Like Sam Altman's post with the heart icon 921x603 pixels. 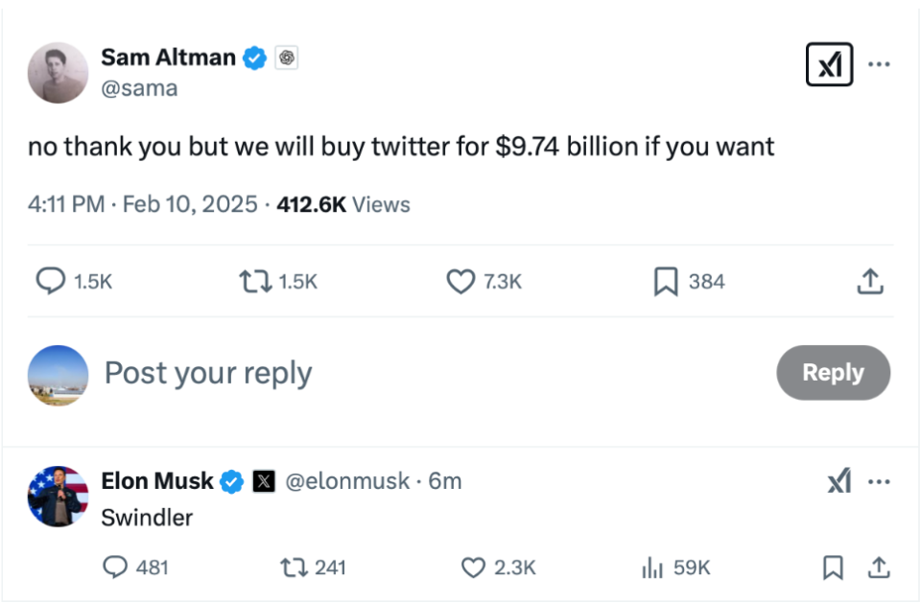(461, 281)
